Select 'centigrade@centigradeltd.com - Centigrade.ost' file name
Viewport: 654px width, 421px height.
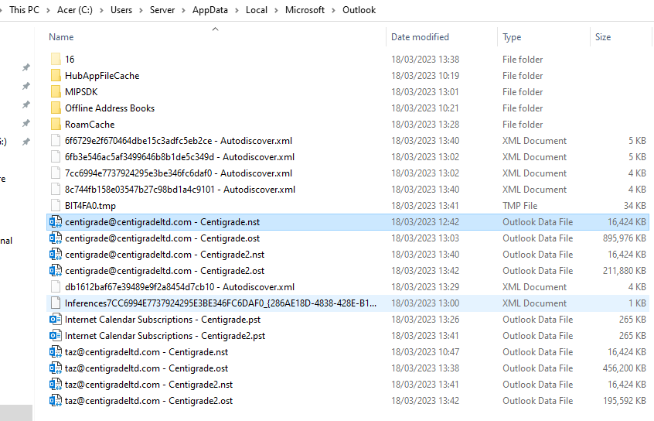click(x=162, y=238)
